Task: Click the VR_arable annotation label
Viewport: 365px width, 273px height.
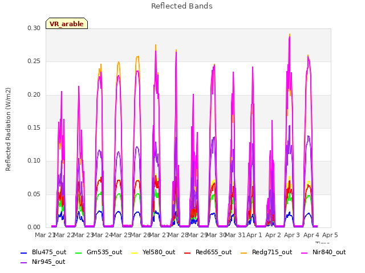Action: 67,23
